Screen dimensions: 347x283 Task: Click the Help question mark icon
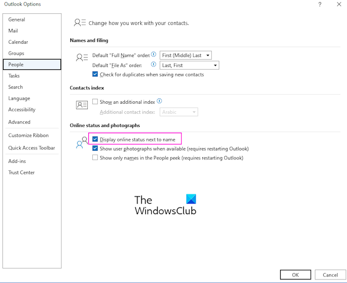click(x=320, y=4)
